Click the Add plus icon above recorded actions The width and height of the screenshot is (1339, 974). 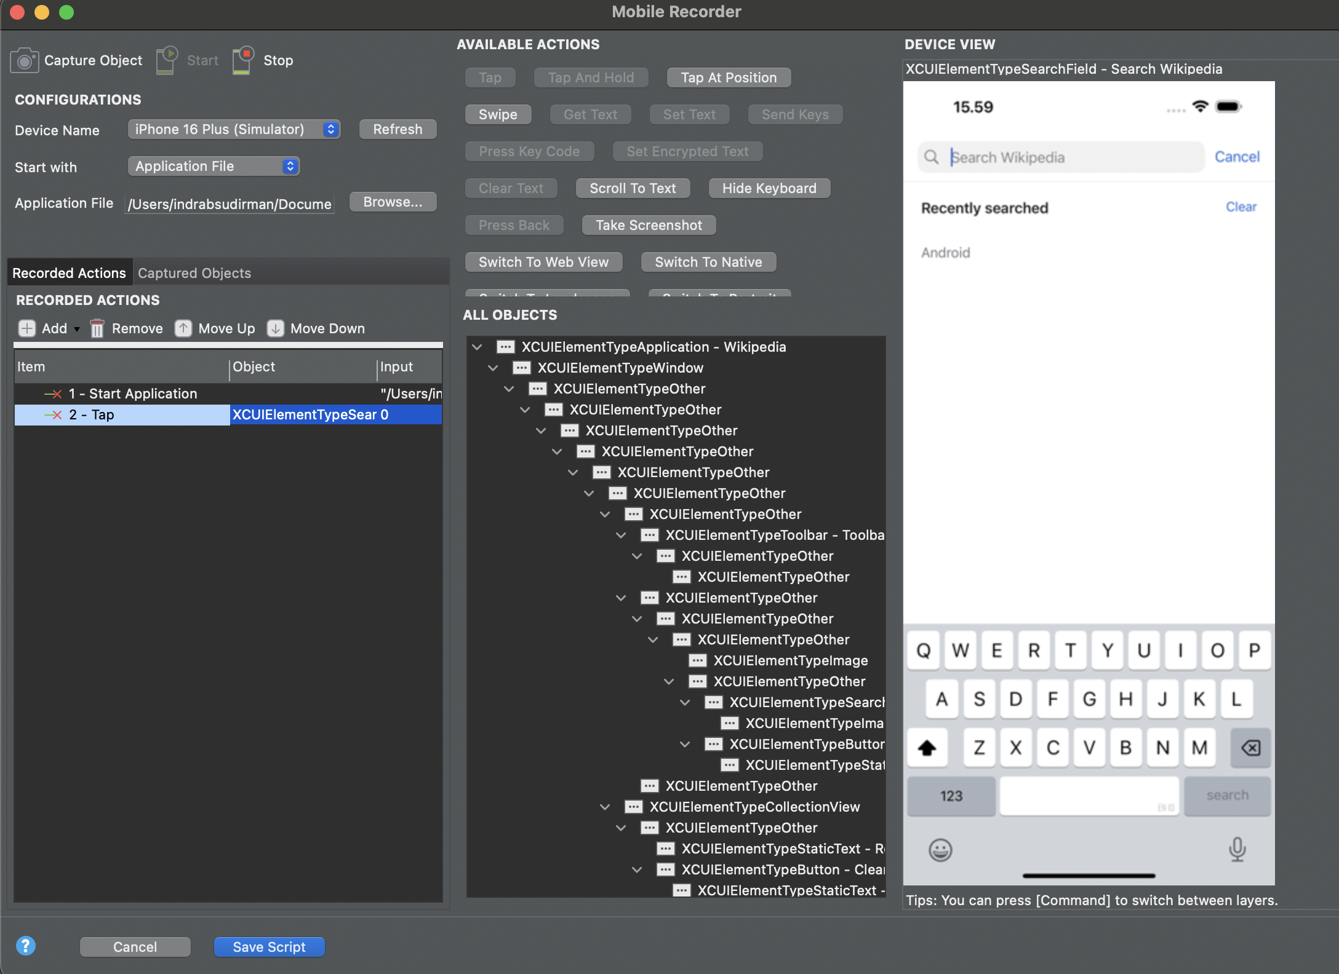coord(26,328)
